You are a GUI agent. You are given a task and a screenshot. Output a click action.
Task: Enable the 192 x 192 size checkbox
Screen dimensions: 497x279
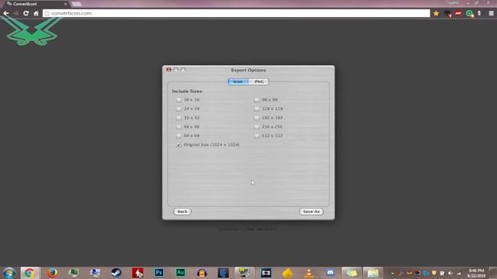point(257,118)
